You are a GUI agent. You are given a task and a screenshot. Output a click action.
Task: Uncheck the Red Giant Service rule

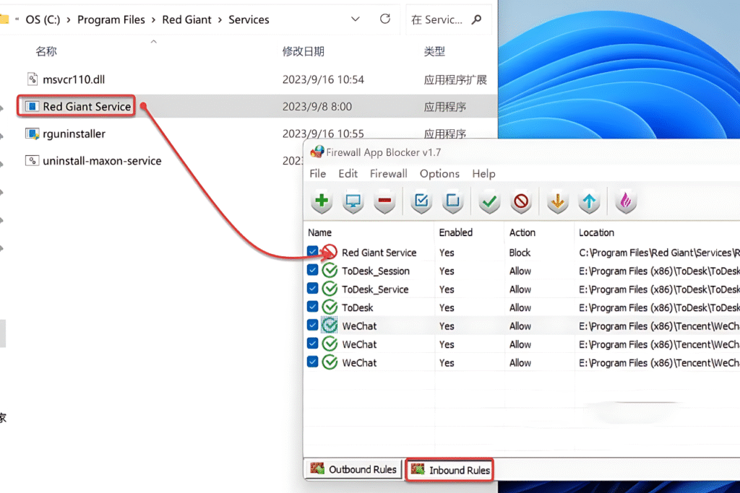pyautogui.click(x=313, y=252)
